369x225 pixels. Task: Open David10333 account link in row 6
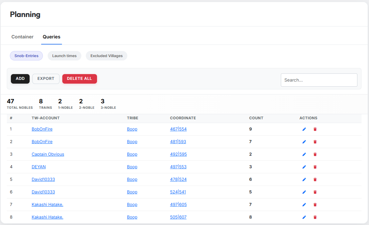coord(43,192)
